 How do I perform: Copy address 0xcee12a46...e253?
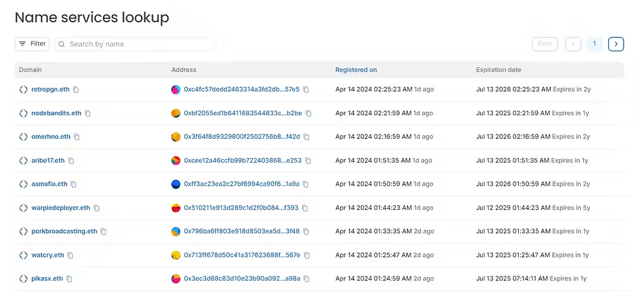tap(308, 161)
